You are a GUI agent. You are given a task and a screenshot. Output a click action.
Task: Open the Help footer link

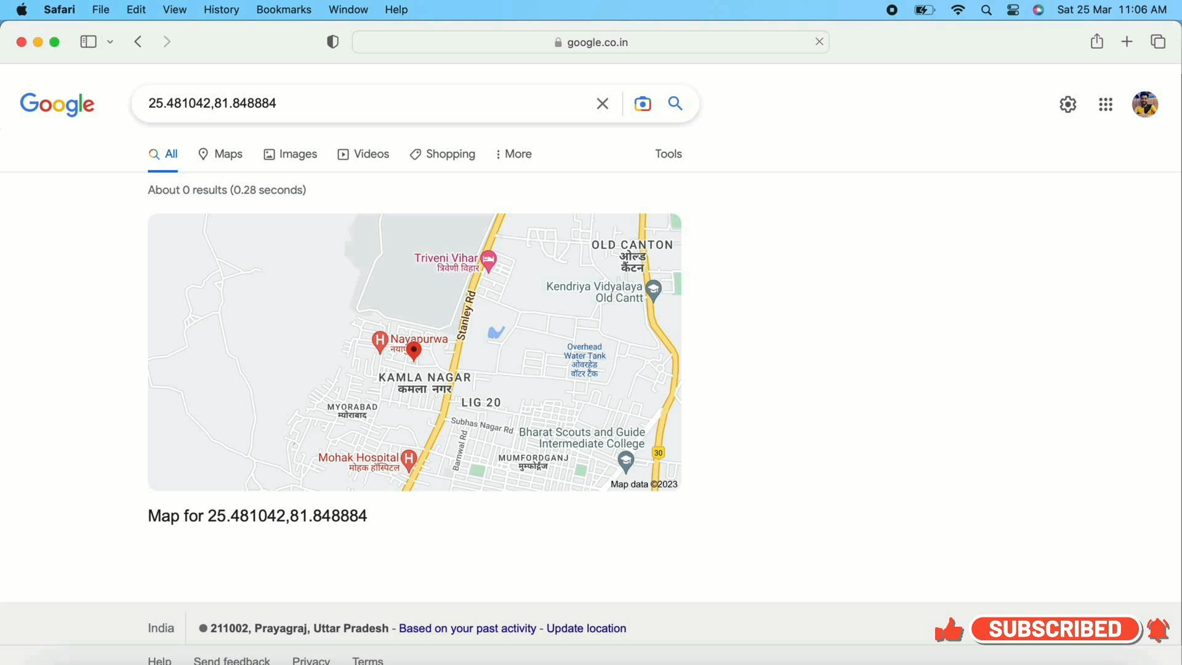pos(159,660)
